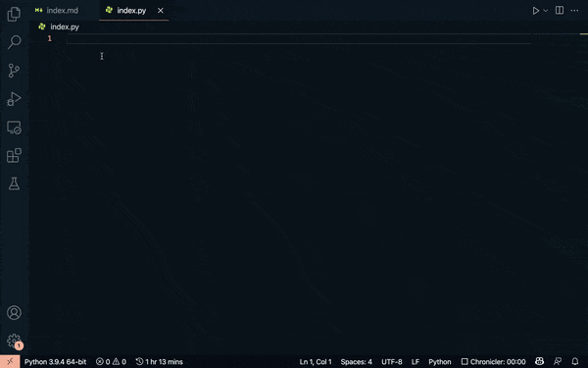Start the Chronicler 00:00 recording toggle
Screen dimensions: 588x368
493,361
